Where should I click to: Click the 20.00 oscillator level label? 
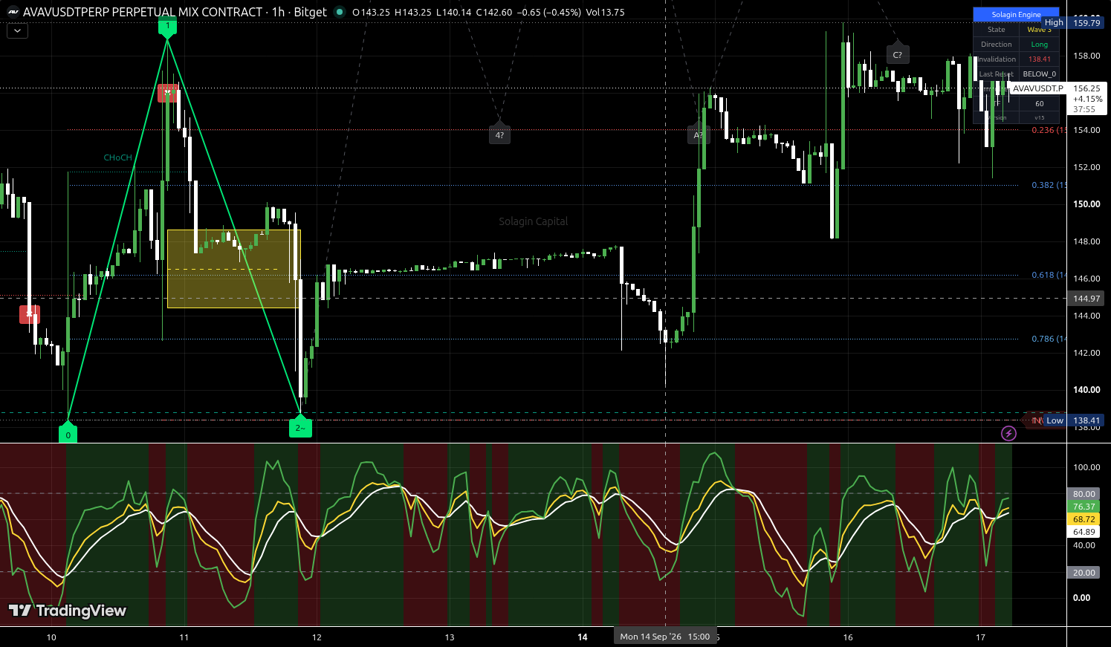(x=1084, y=573)
